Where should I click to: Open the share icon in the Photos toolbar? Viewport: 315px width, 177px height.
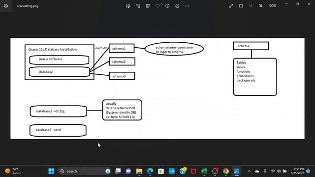tap(177, 6)
